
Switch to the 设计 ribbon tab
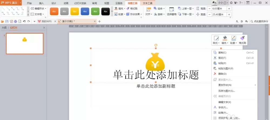pyautogui.click(x=54, y=3)
